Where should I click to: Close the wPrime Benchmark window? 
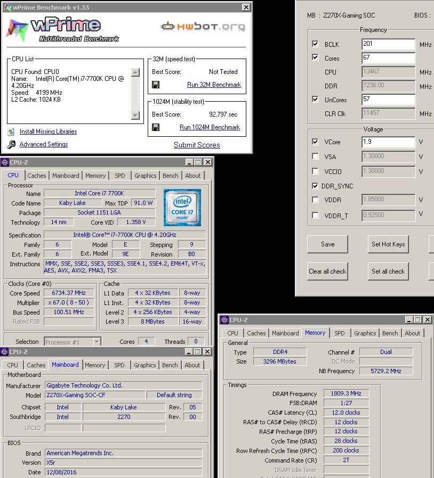246,7
